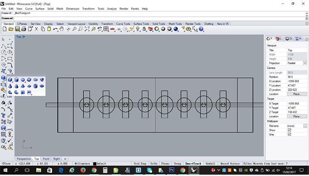Pick the Sphere tool in solid flyout
Screen dimensions: 309x176
tap(23, 80)
